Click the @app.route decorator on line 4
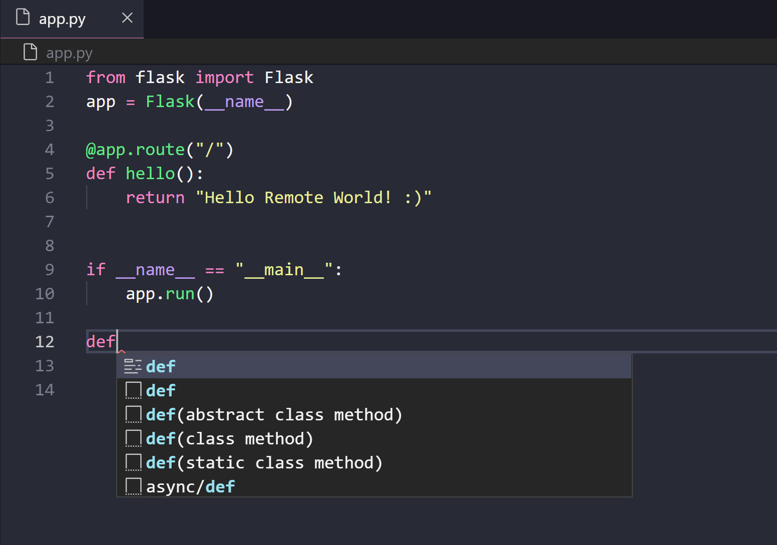 tap(135, 149)
